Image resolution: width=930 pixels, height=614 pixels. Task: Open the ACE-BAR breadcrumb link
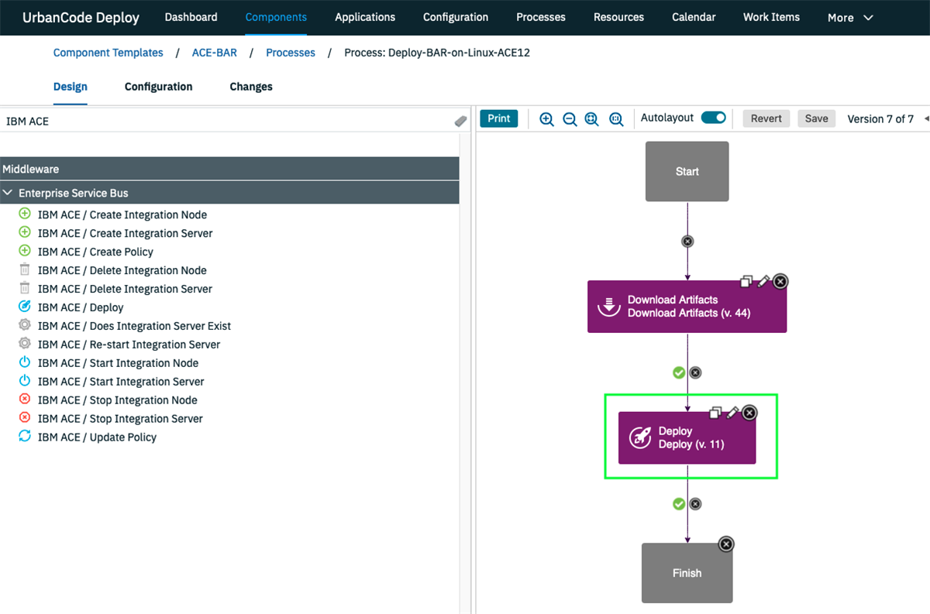(215, 53)
